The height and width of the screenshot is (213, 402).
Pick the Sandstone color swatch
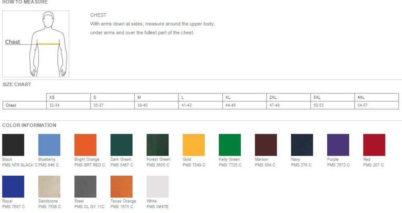49,187
